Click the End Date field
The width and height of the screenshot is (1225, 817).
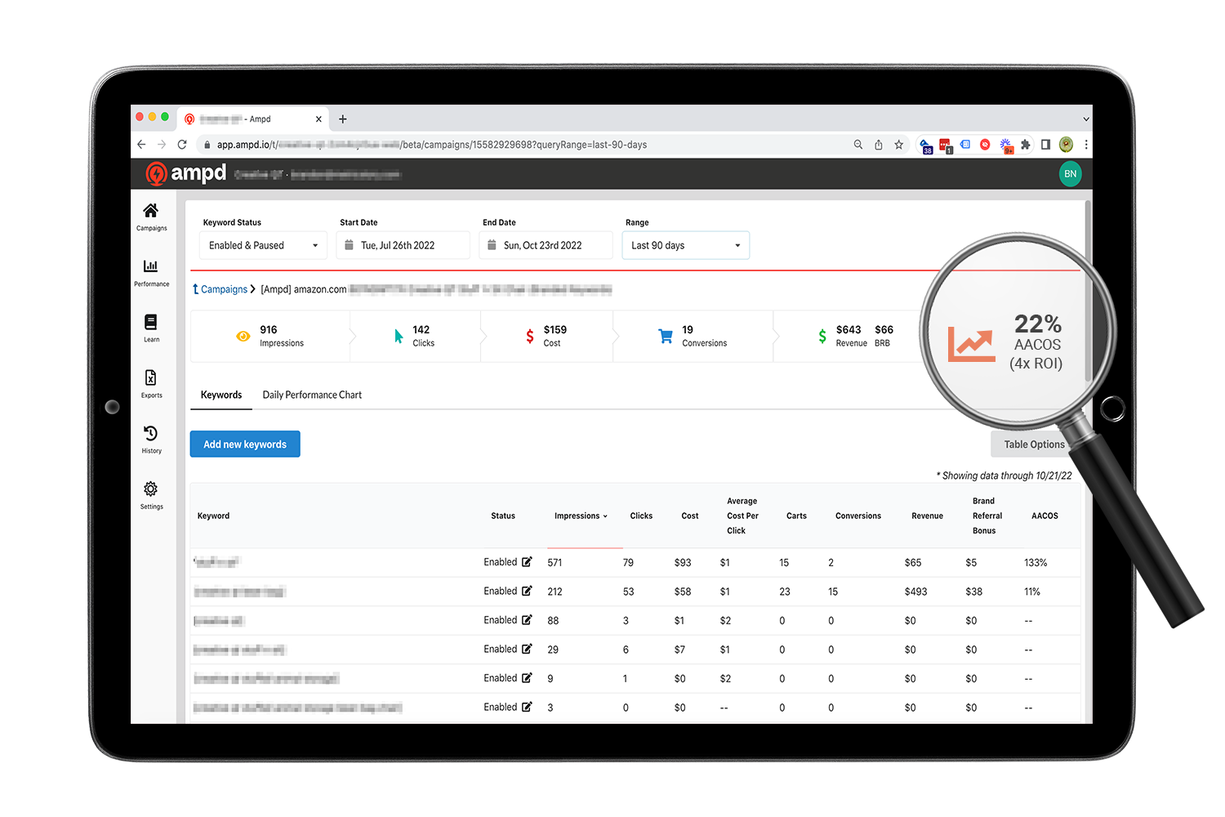click(x=546, y=245)
